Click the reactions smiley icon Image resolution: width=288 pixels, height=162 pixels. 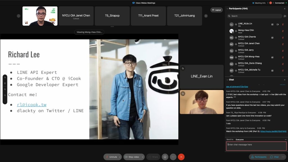click(165, 157)
